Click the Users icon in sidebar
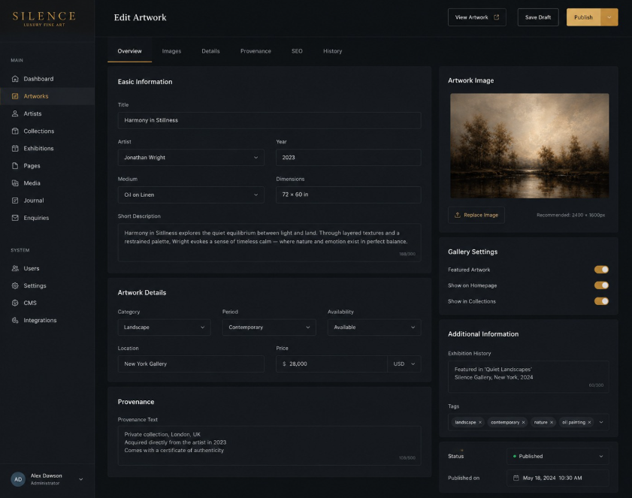632x498 pixels. [15, 268]
